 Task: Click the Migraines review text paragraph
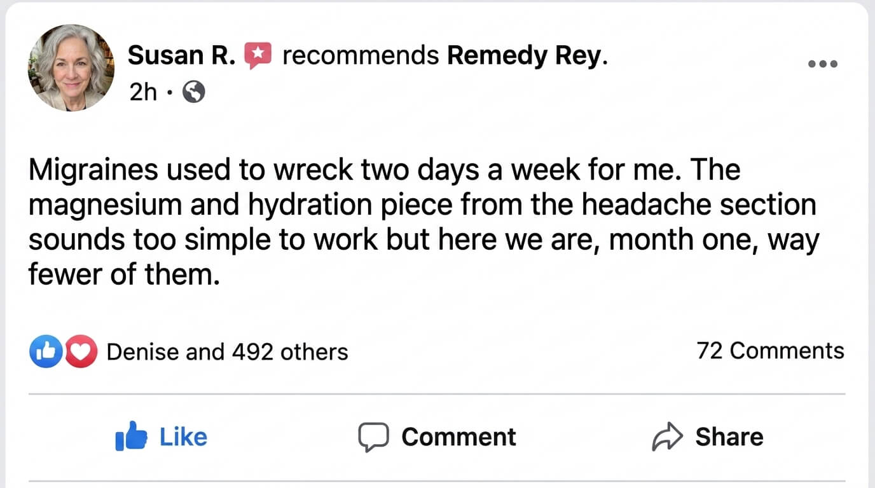424,222
